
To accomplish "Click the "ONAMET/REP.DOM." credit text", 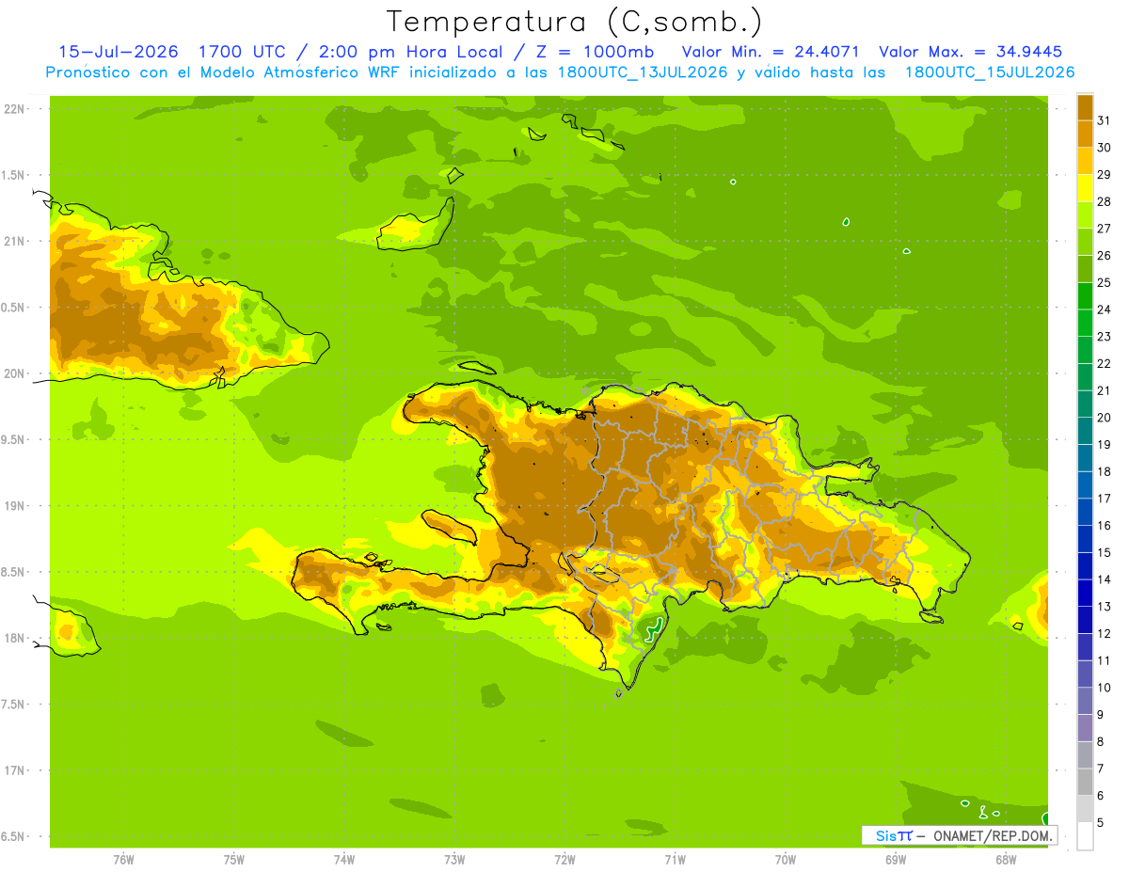I will click(x=992, y=835).
